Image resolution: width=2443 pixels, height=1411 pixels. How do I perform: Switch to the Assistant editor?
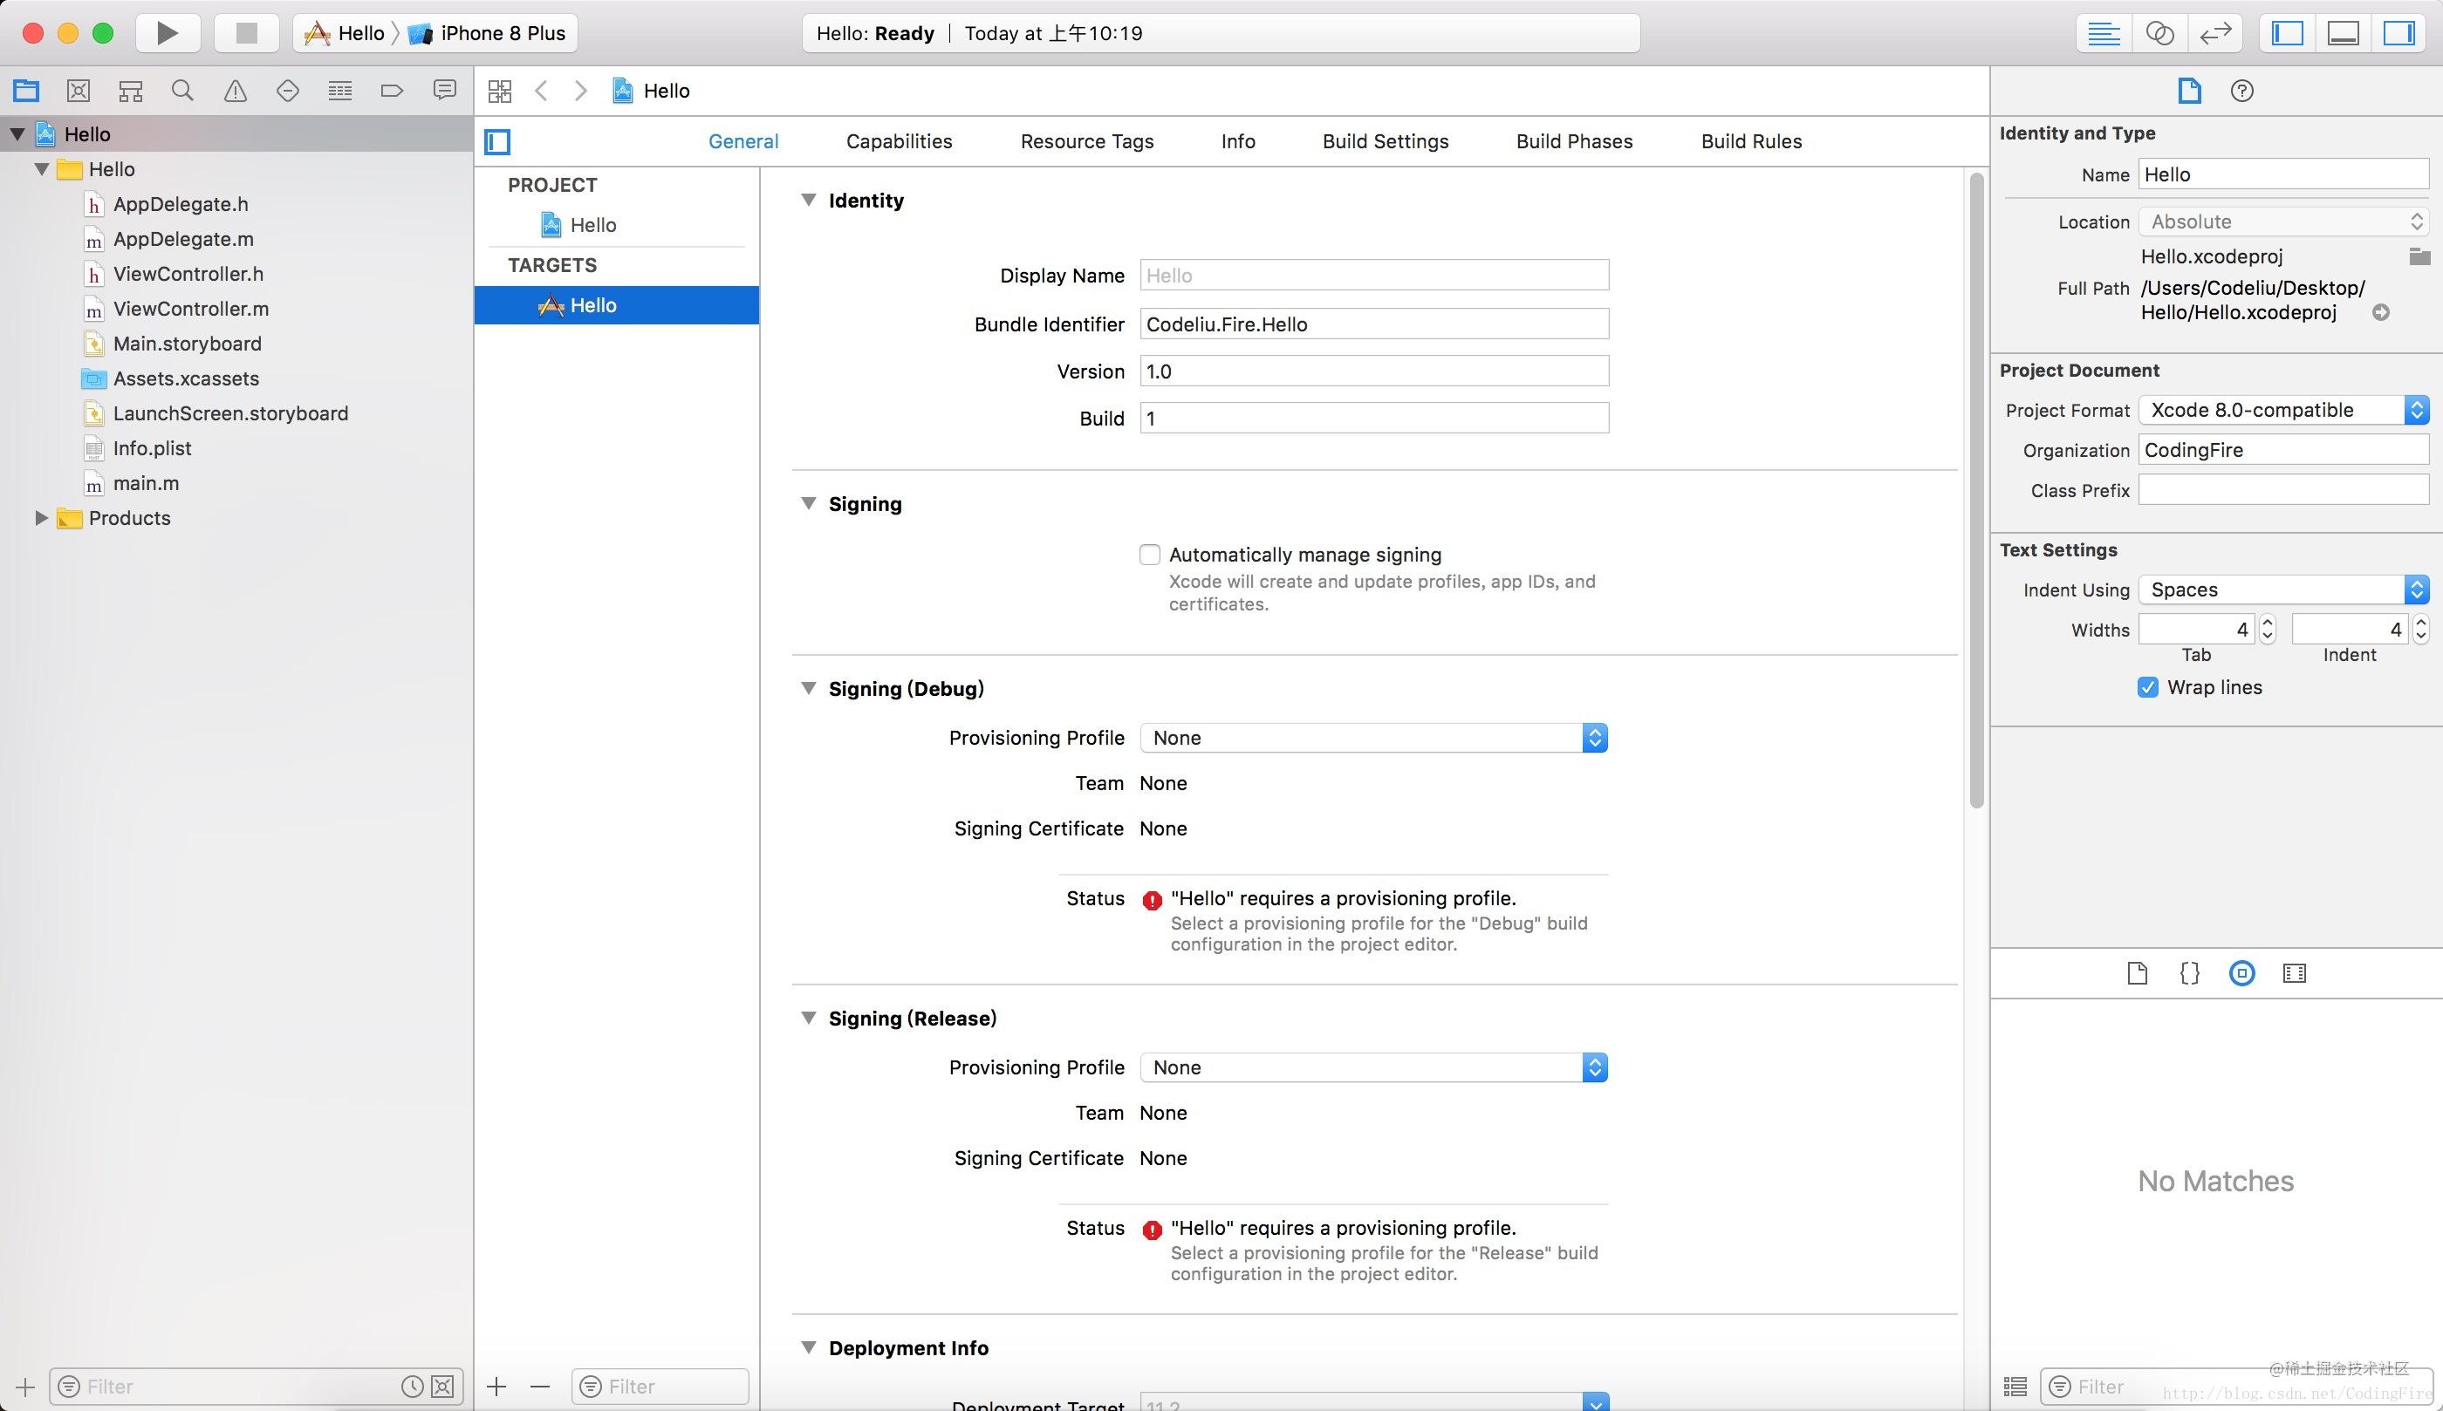pyautogui.click(x=2160, y=33)
